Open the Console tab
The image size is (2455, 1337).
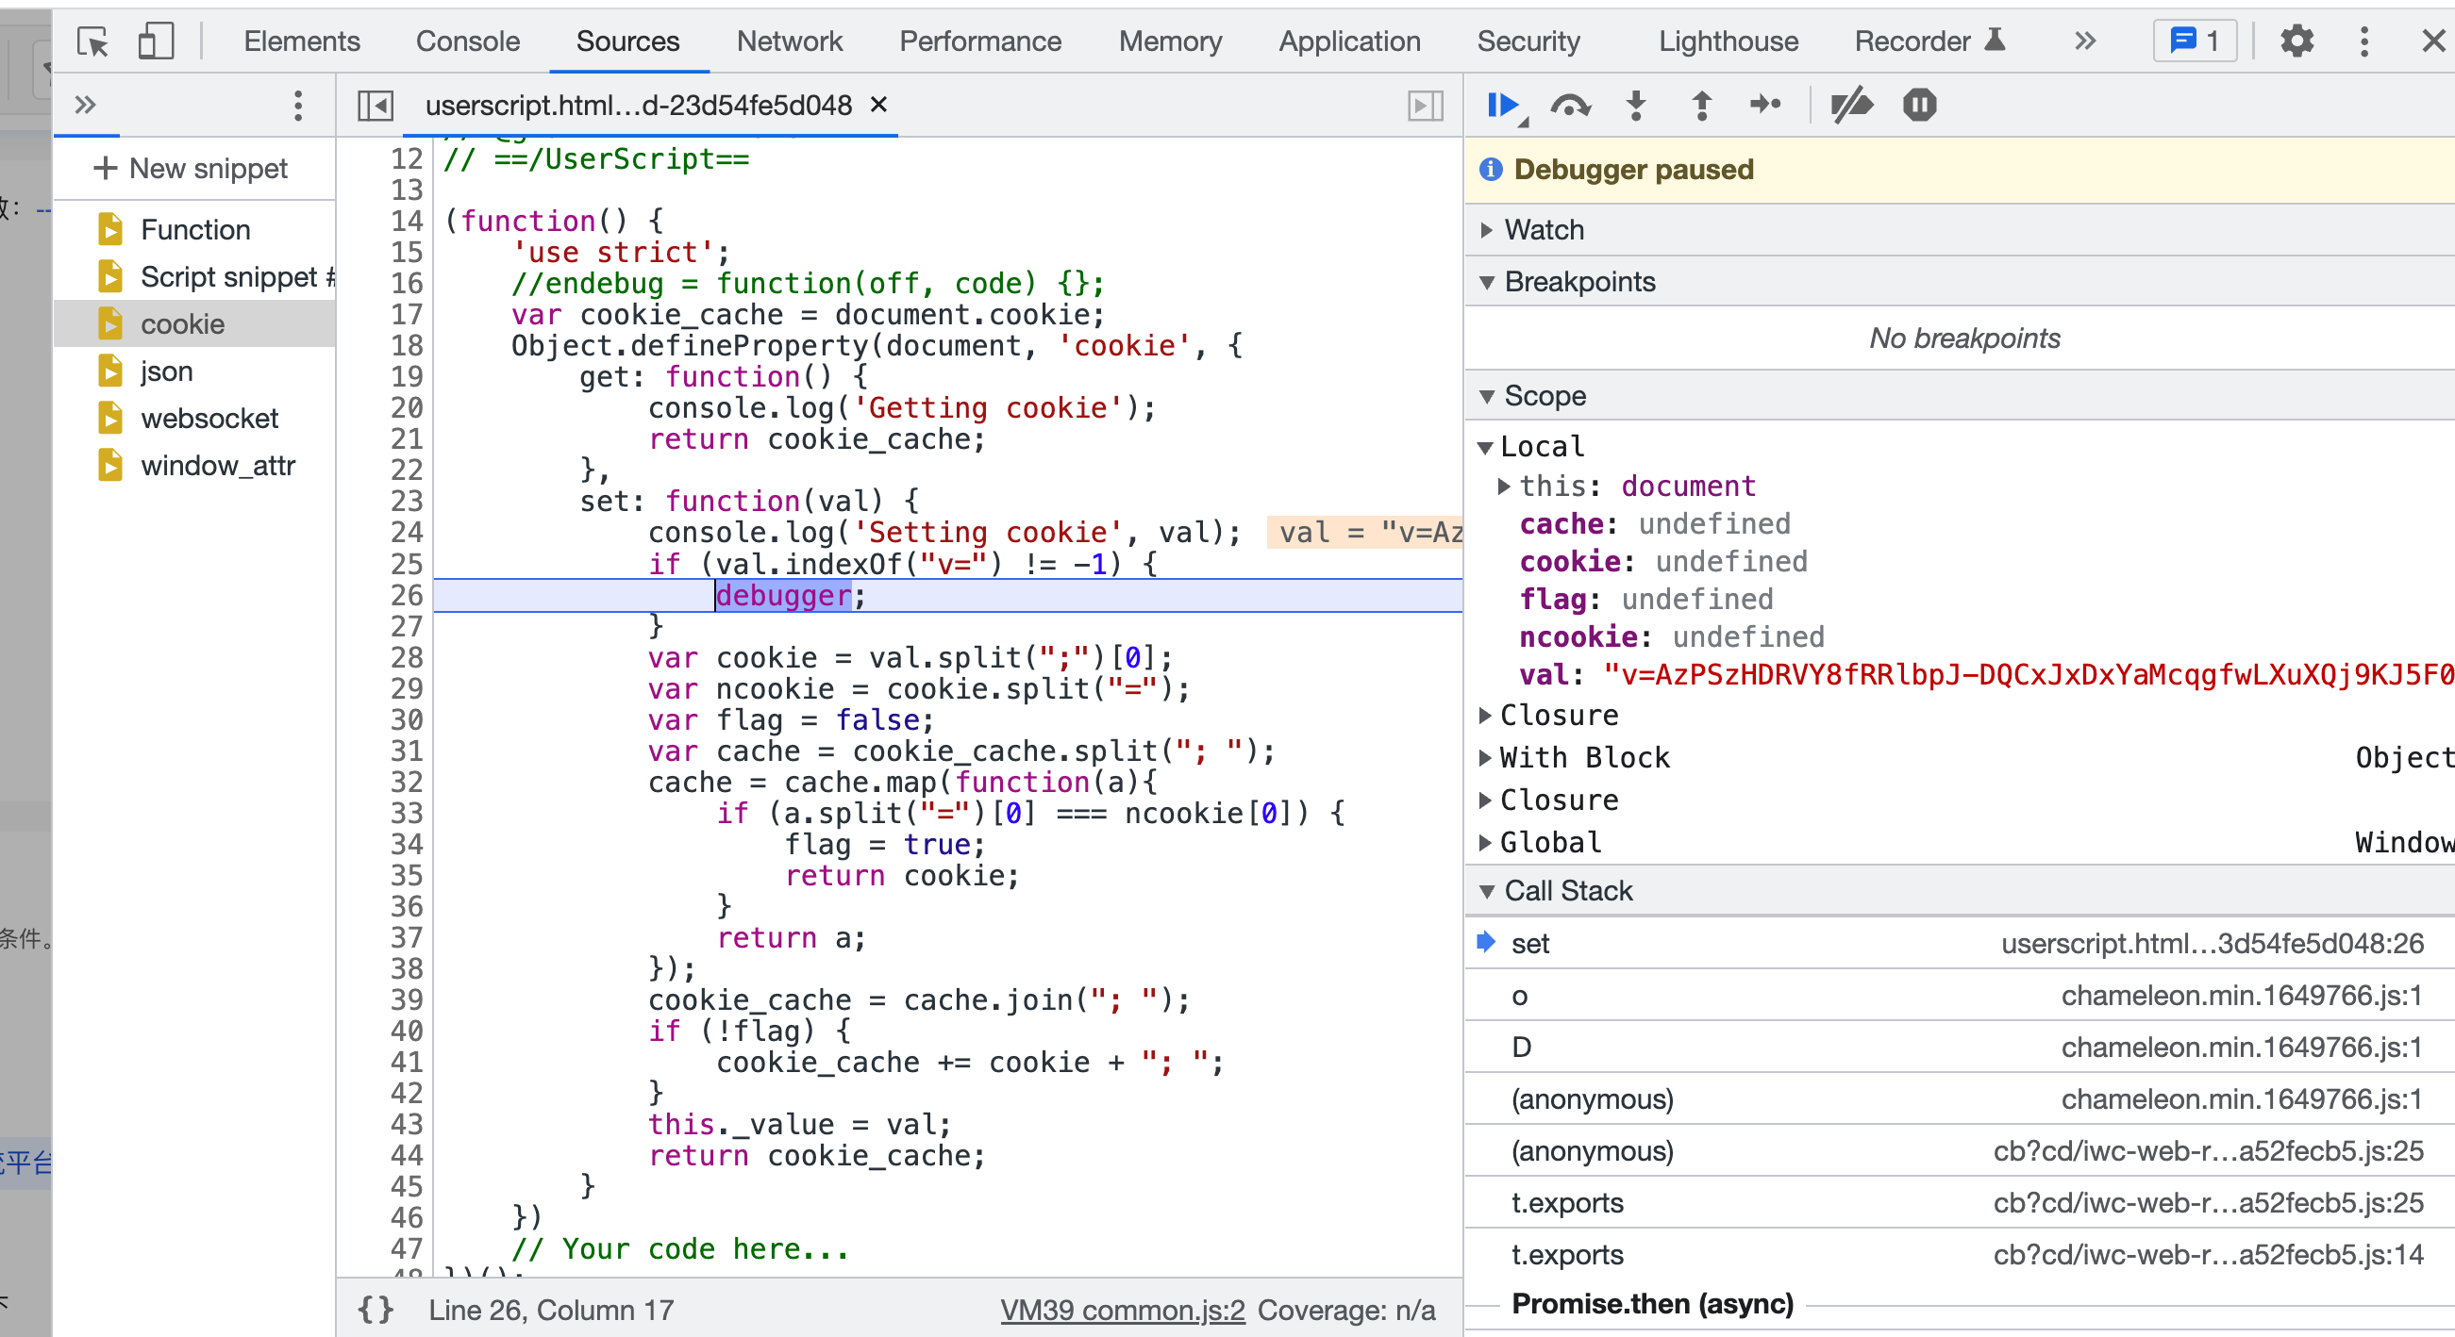[x=467, y=41]
